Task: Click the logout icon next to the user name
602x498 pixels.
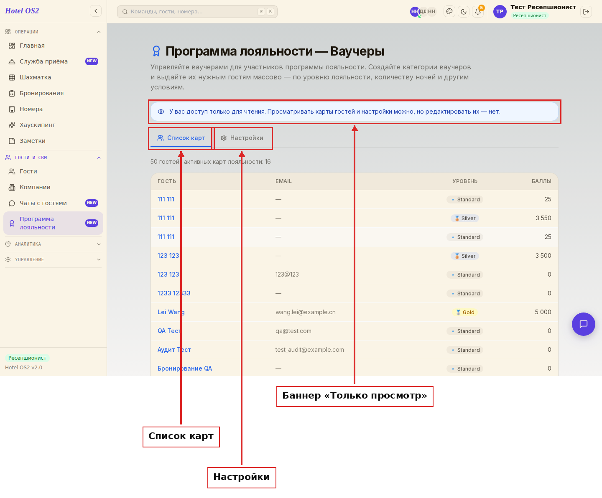Action: [x=586, y=12]
